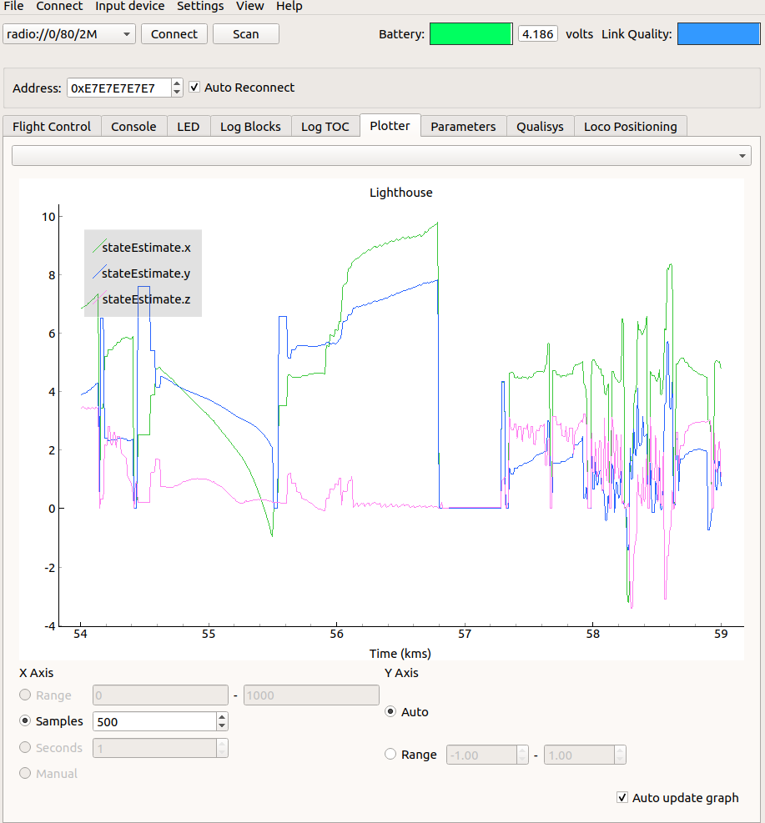Viewport: 765px width, 823px height.
Task: Toggle the Auto Reconnect checkbox
Action: (x=195, y=88)
